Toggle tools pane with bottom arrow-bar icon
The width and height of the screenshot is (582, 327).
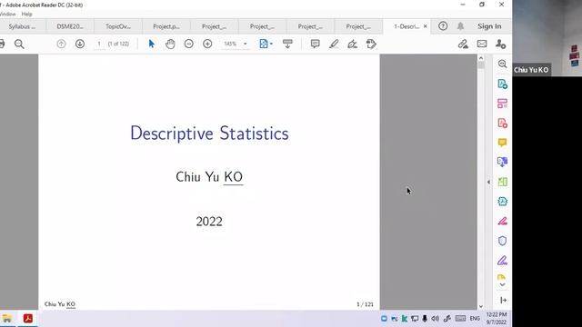tap(503, 300)
